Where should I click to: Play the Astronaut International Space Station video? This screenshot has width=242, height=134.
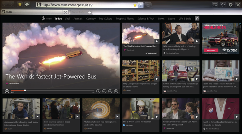(x=37, y=116)
